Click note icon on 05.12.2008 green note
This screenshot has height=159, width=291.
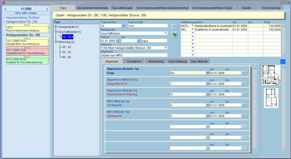pyautogui.click(x=48, y=60)
